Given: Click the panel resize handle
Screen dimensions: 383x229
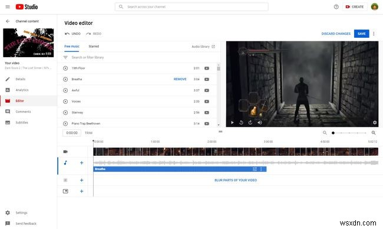Looking at the screenshot, I should click(x=220, y=132).
